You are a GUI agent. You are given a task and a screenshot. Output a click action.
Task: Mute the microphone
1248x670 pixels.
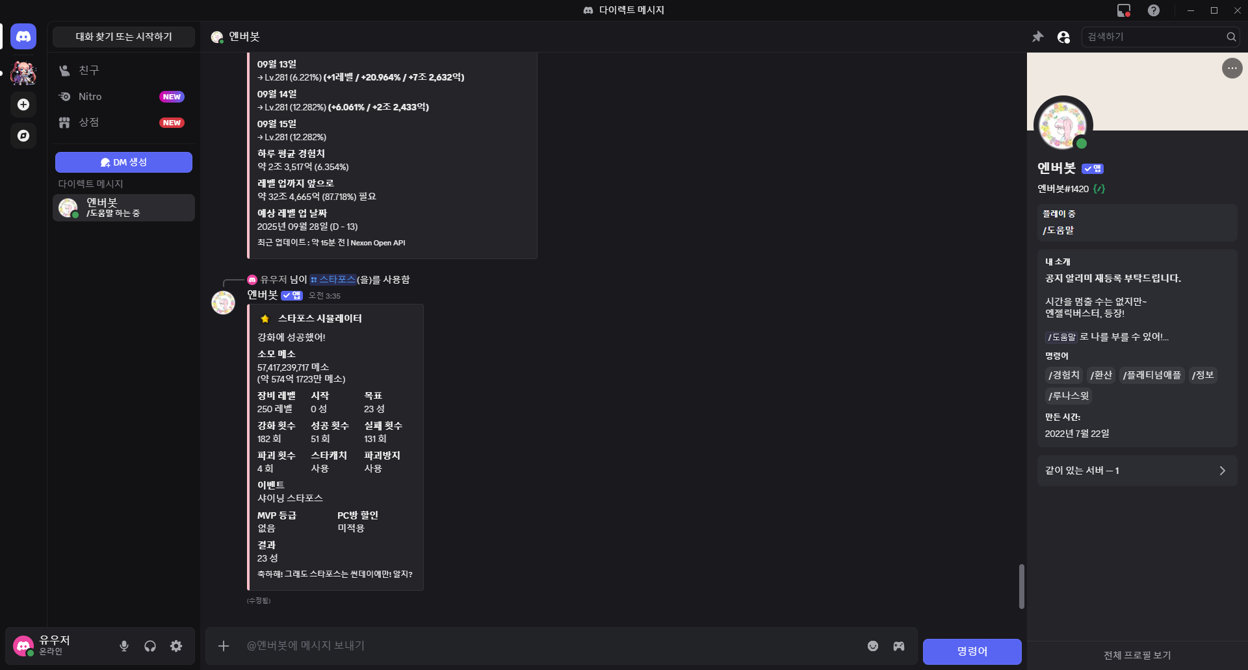(x=124, y=646)
